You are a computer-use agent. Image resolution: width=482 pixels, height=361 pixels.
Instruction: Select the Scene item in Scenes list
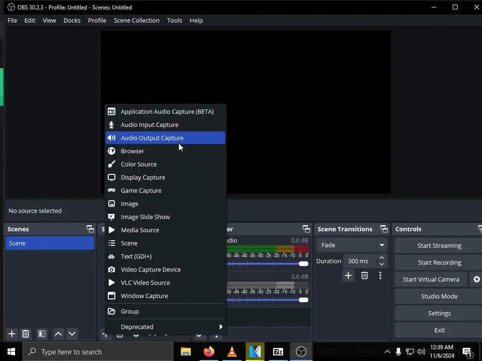(50, 243)
